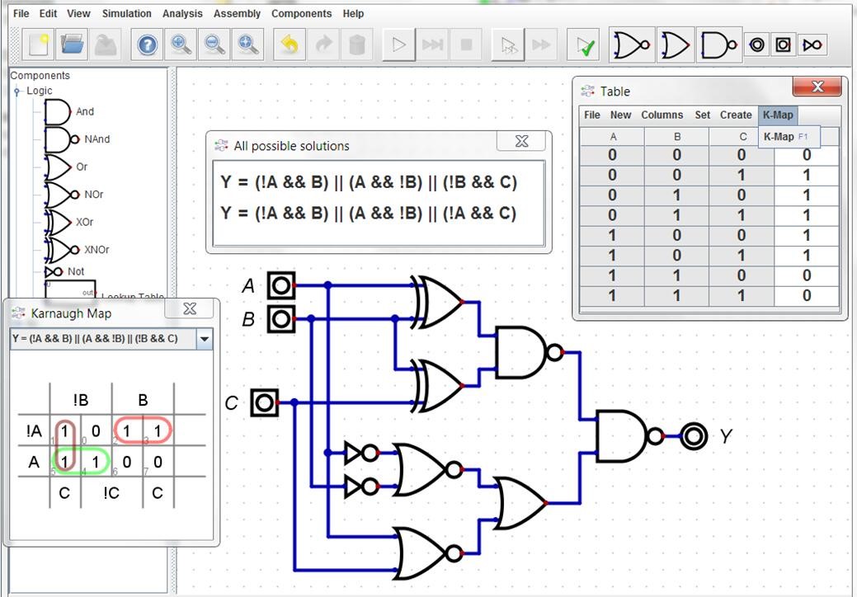Viewport: 857px width, 597px height.
Task: Open the Table window's New menu
Action: (621, 115)
